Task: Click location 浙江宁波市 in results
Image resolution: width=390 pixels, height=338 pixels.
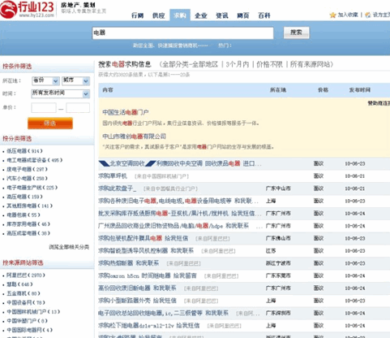Action: (x=278, y=263)
